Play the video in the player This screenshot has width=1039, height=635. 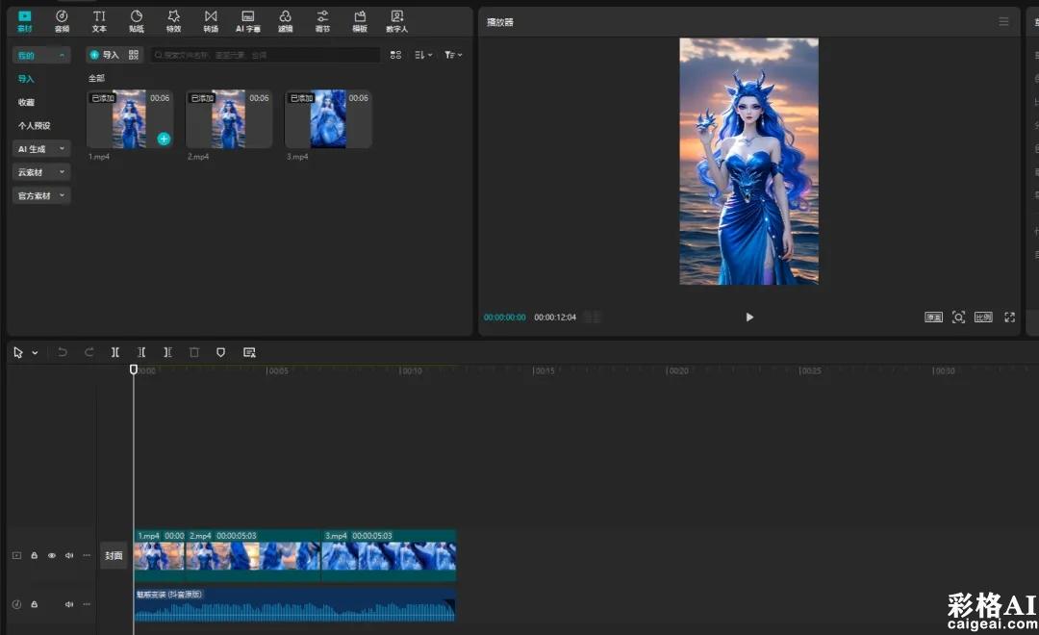pyautogui.click(x=749, y=317)
